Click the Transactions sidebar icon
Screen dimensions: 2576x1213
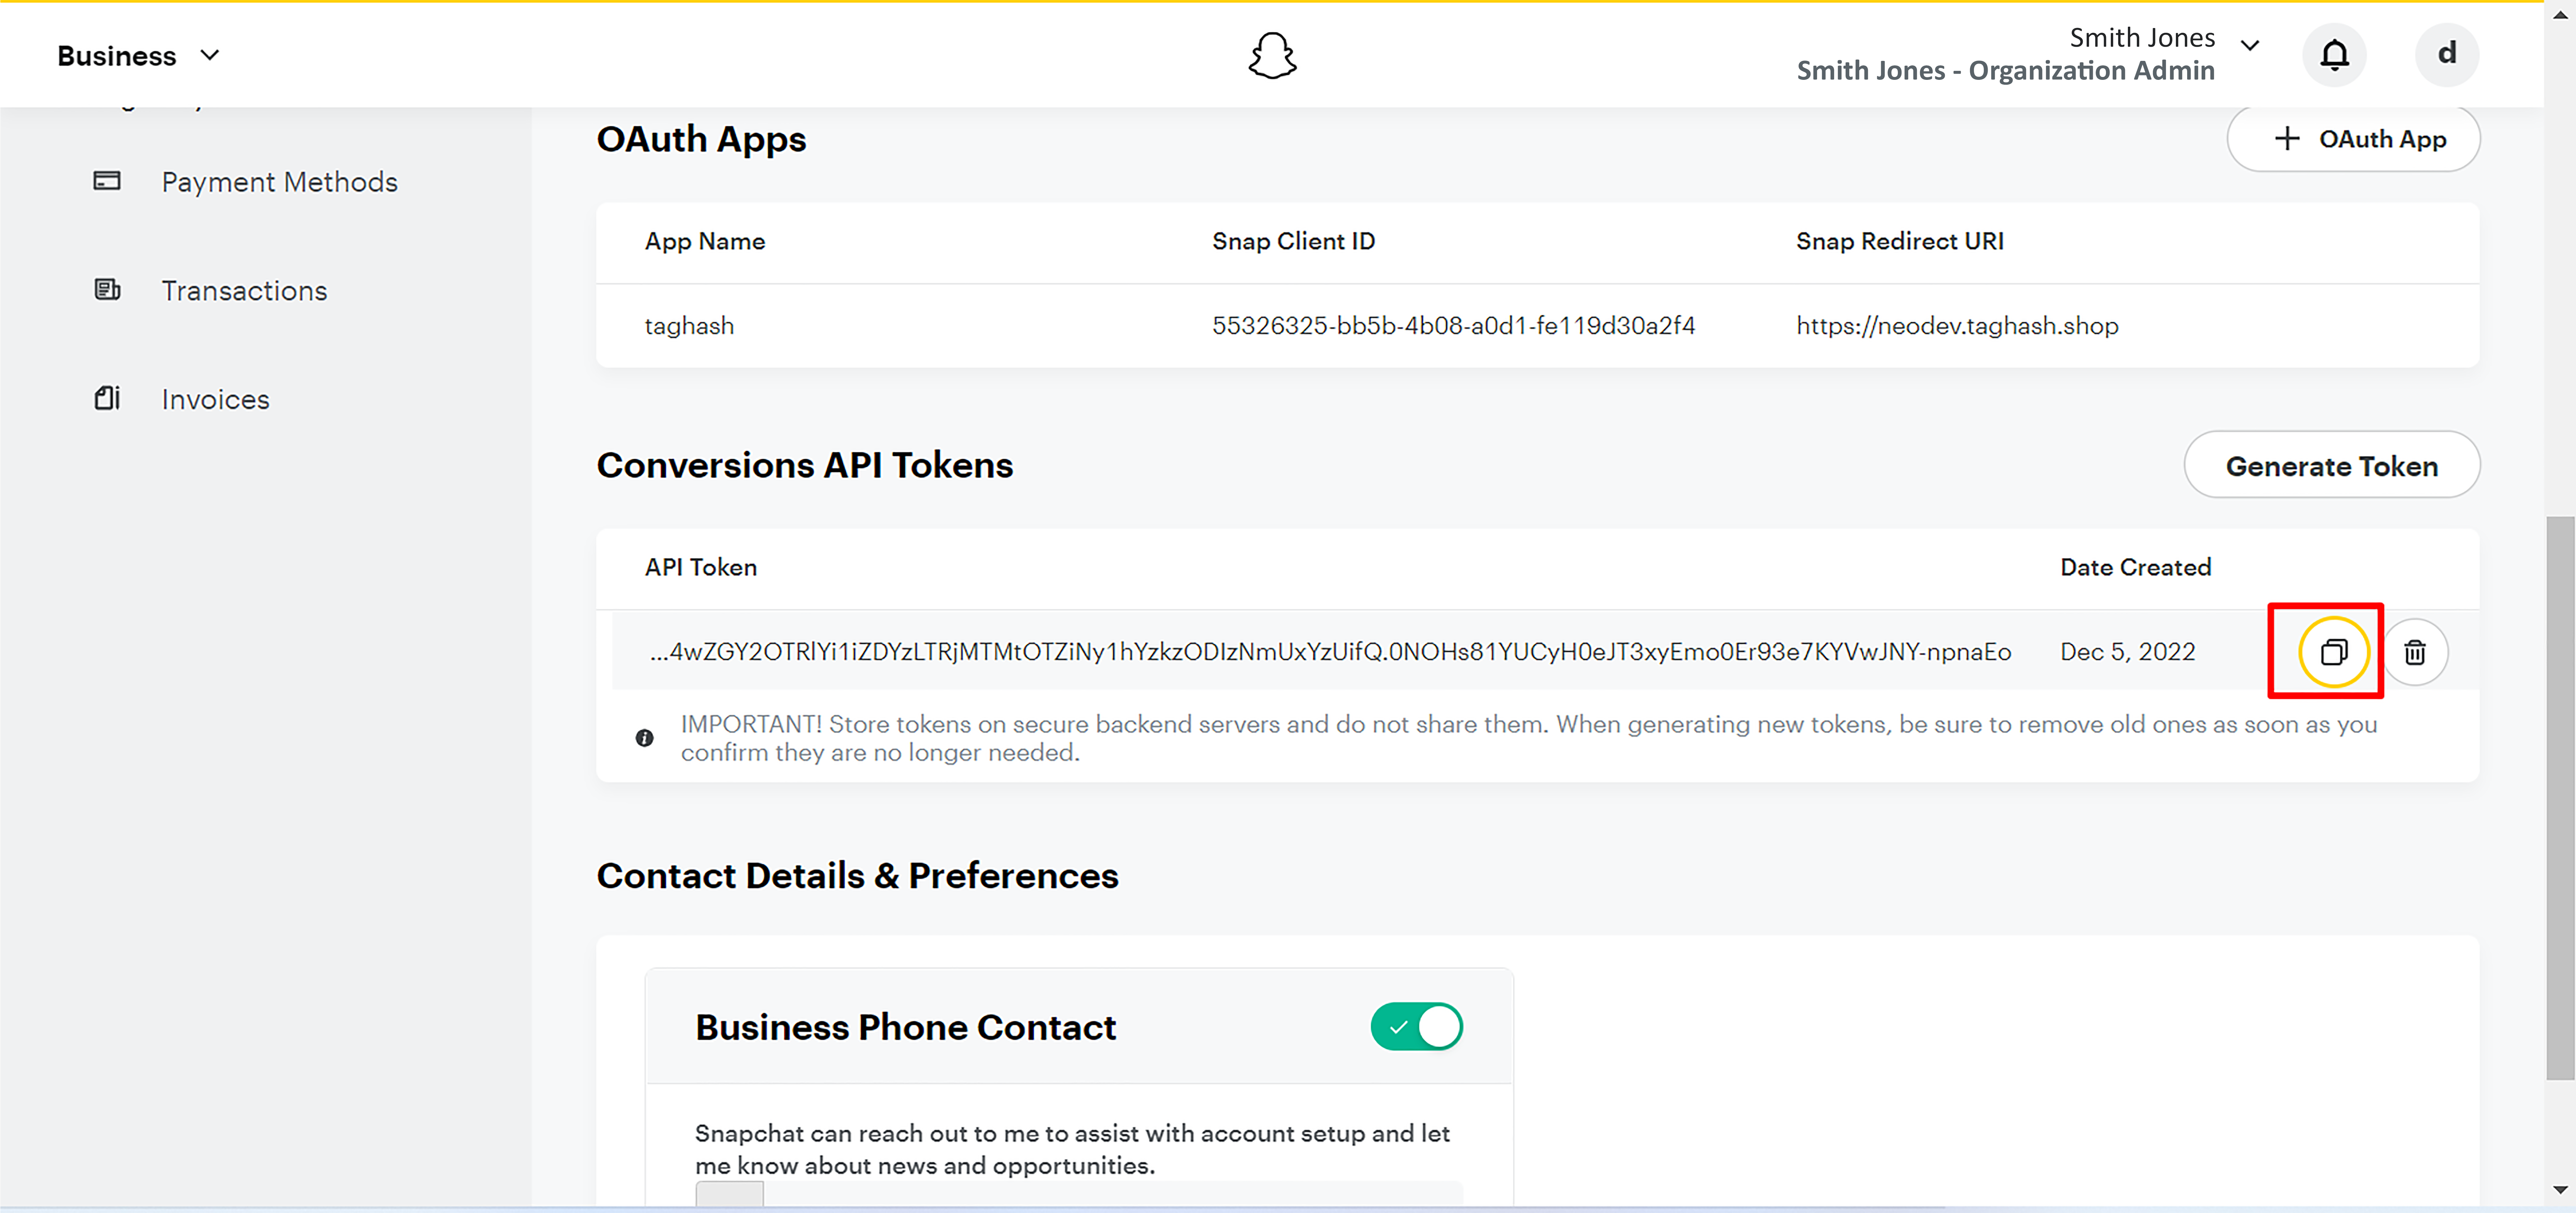coord(107,290)
